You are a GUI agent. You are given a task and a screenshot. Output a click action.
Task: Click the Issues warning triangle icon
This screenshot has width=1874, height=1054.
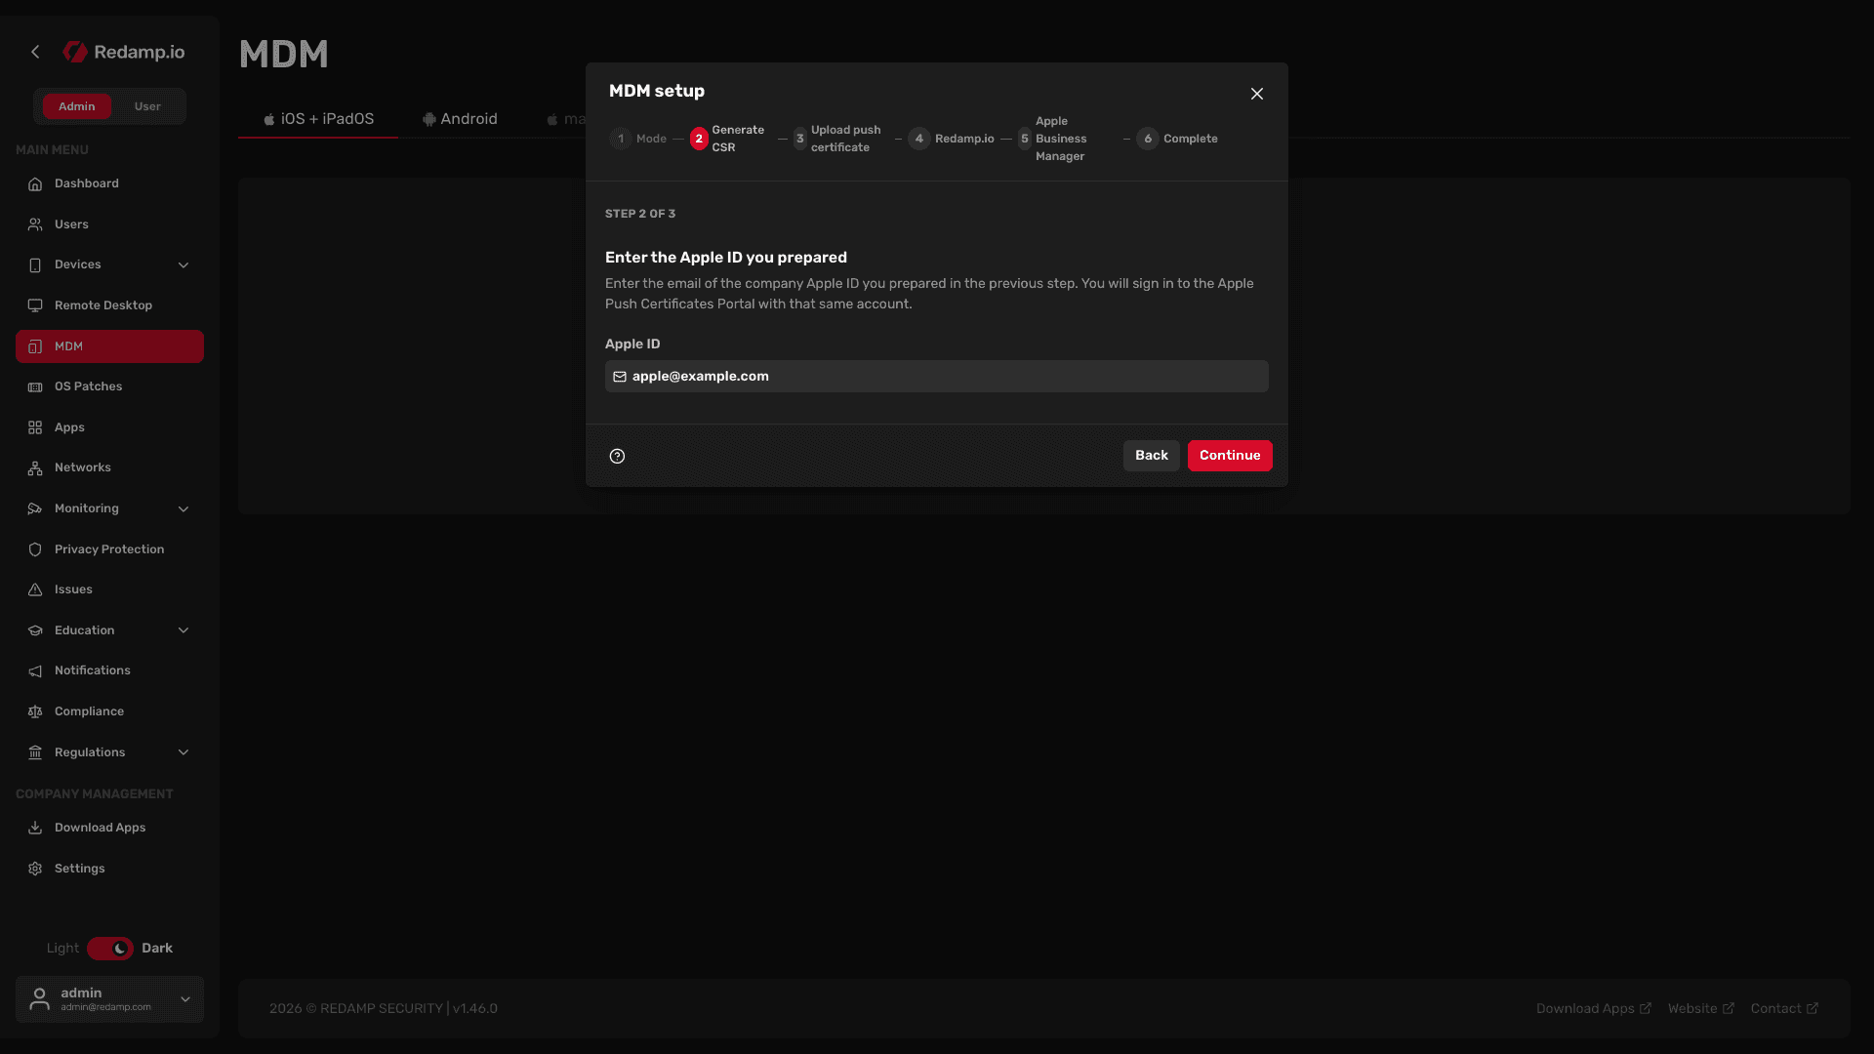35,589
